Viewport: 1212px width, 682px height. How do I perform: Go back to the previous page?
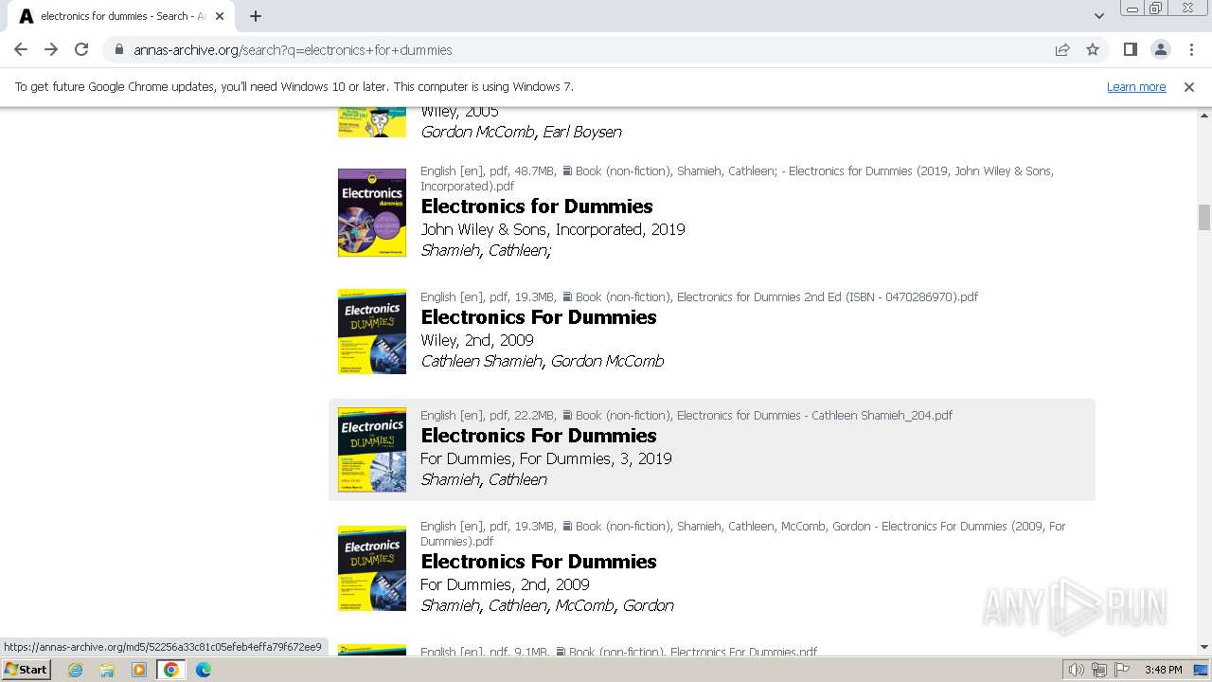[x=21, y=49]
